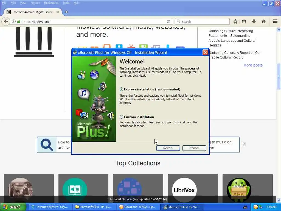Open the Help menu
The image size is (281, 211).
pyautogui.click(x=77, y=3)
